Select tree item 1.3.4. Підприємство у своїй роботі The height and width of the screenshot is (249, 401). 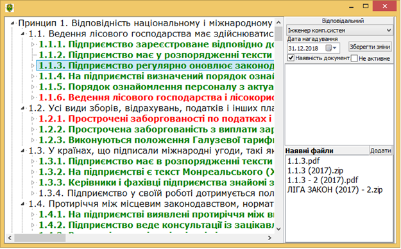coord(156,193)
